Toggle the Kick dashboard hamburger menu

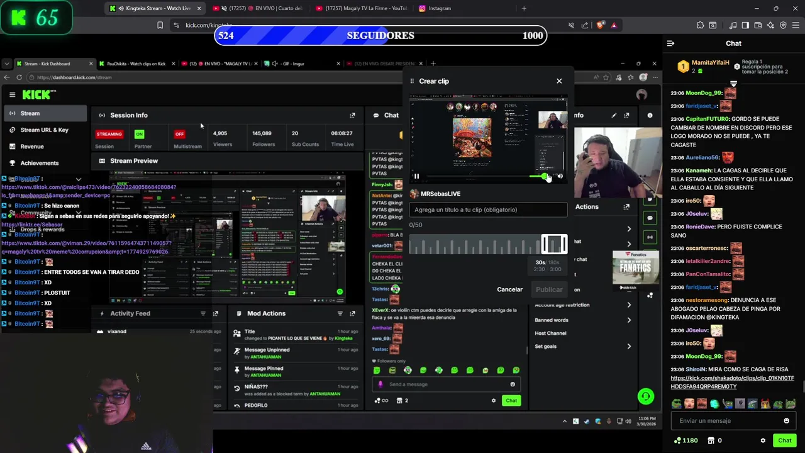pyautogui.click(x=12, y=94)
